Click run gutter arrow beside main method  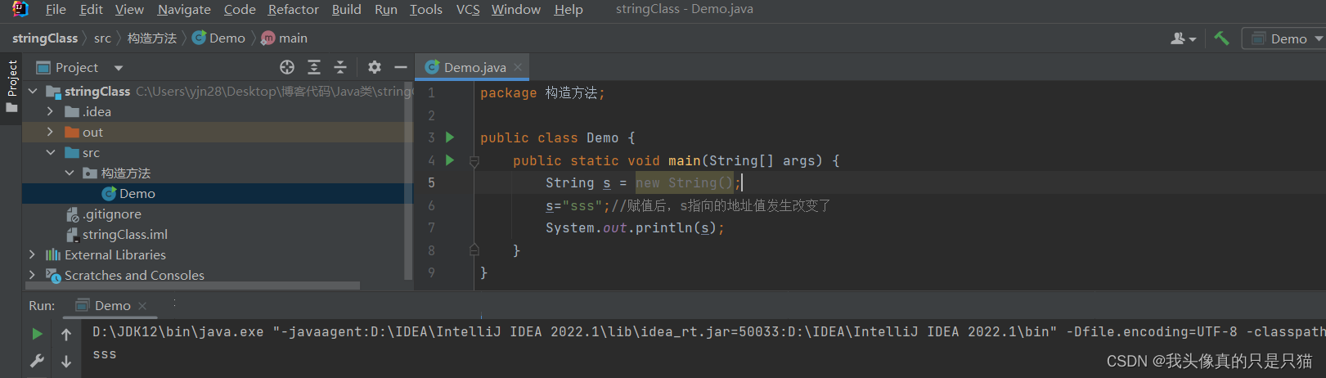pyautogui.click(x=449, y=160)
